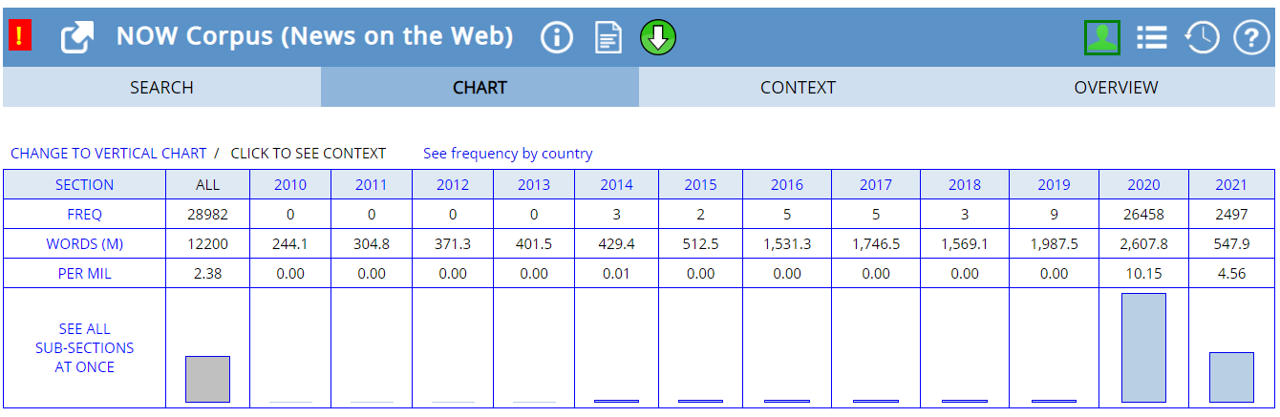Open the 2016 column header

tap(787, 185)
